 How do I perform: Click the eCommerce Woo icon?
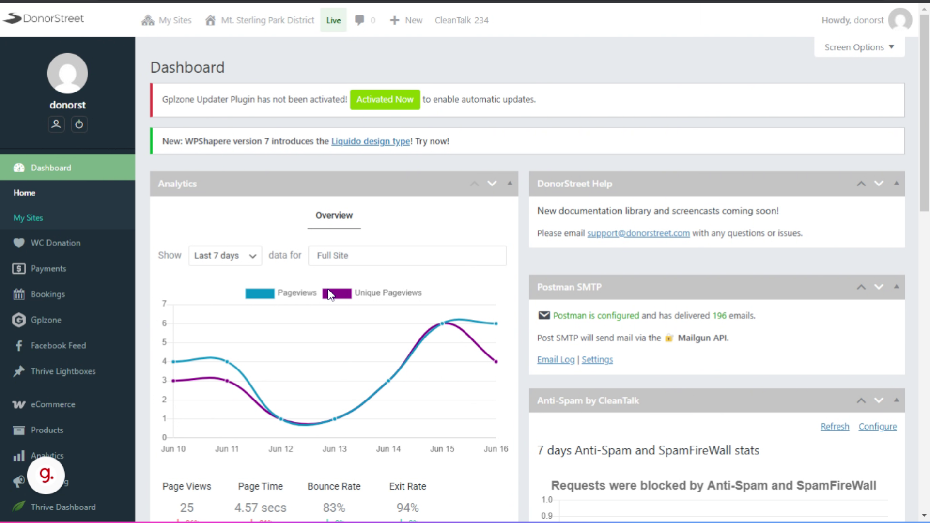click(x=18, y=404)
